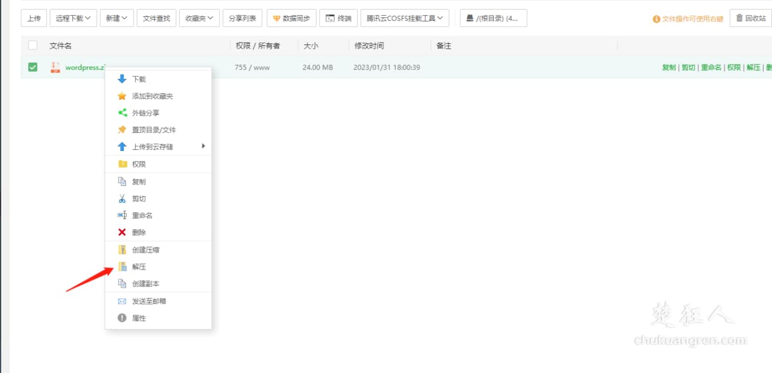Expand the 新建 dropdown menu
This screenshot has height=373, width=772.
click(x=116, y=18)
